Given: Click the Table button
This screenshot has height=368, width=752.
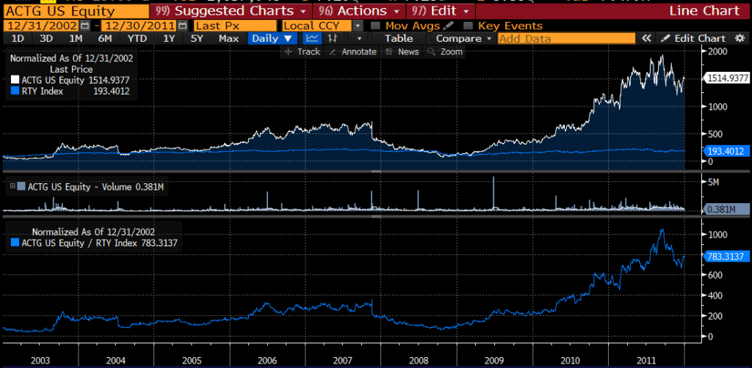Looking at the screenshot, I should 399,39.
